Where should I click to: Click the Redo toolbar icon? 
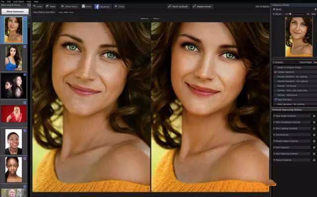(x=48, y=6)
